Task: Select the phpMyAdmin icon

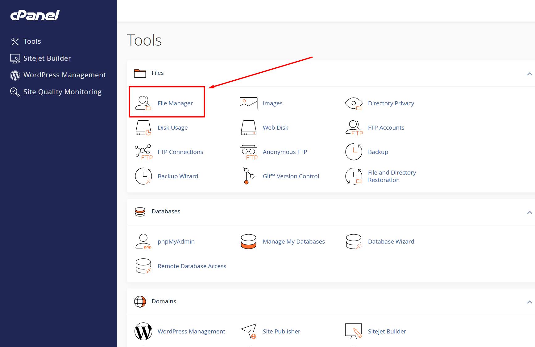Action: pos(143,242)
